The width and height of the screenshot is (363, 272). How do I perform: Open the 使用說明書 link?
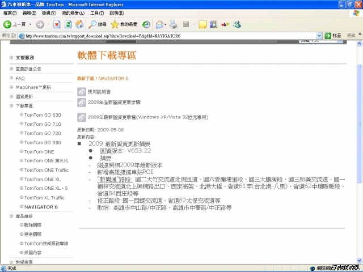pos(99,92)
